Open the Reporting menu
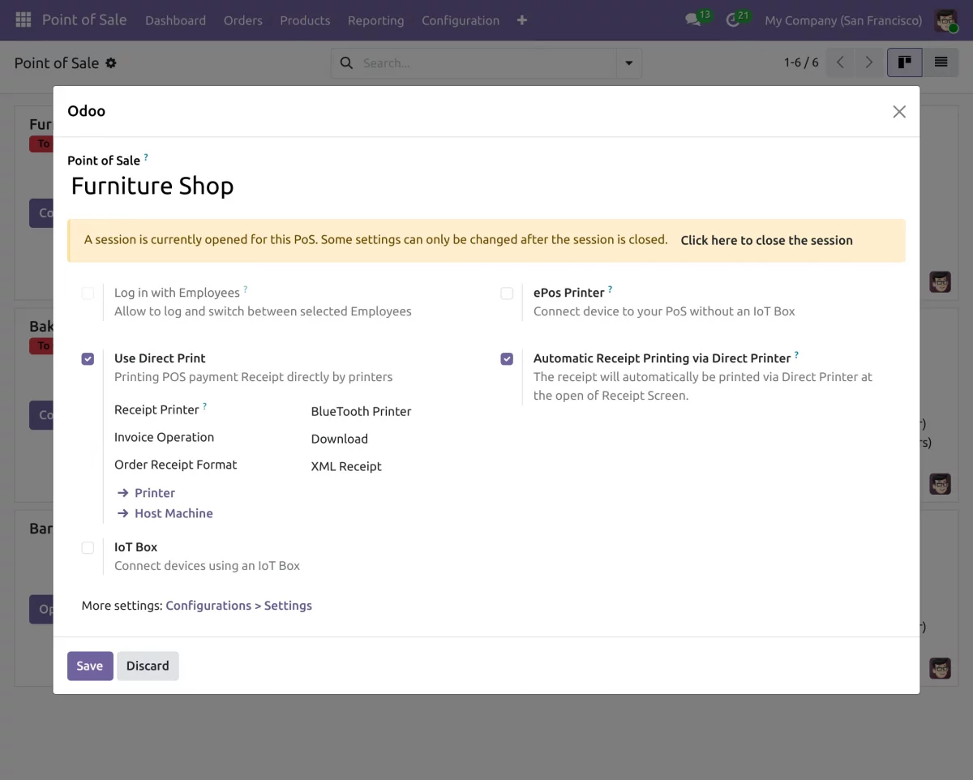 375,20
